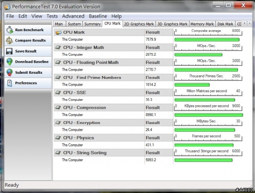Select the Encryption value 26.4
Image resolution: width=255 pixels, height=193 pixels.
coord(149,130)
